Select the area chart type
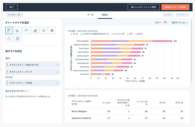 coord(35,30)
